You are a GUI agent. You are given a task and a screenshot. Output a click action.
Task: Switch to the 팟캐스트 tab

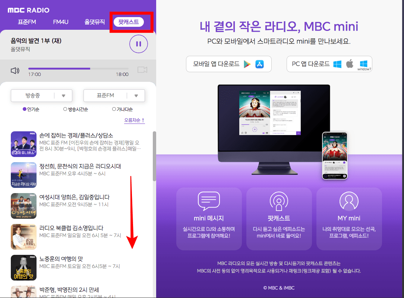point(129,22)
